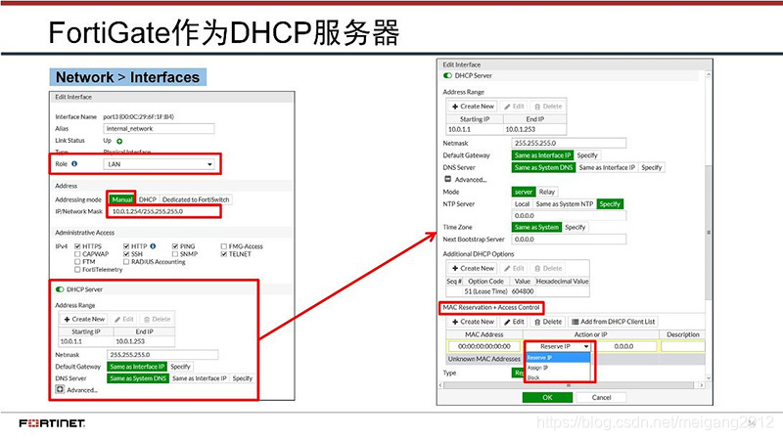Screen dimensions: 783x440
Task: Click Add from DHCP Client List
Action: pyautogui.click(x=614, y=322)
